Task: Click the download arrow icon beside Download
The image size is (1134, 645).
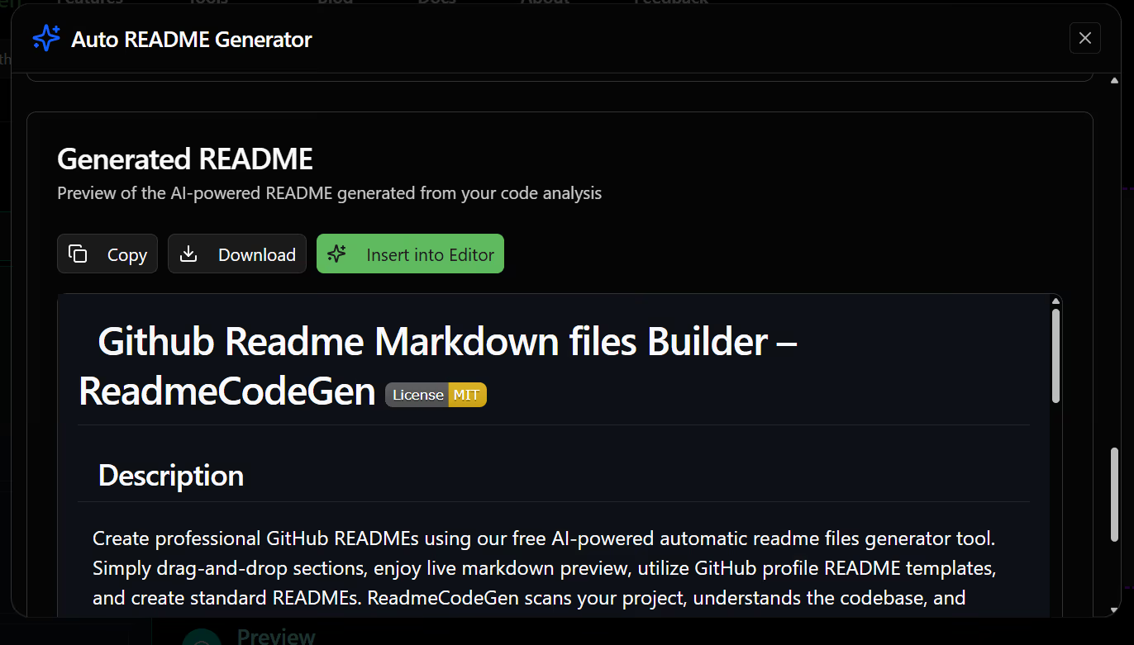Action: click(190, 254)
